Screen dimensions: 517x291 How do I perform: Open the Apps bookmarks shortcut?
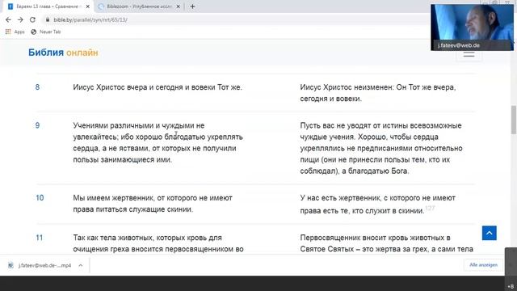click(x=15, y=32)
